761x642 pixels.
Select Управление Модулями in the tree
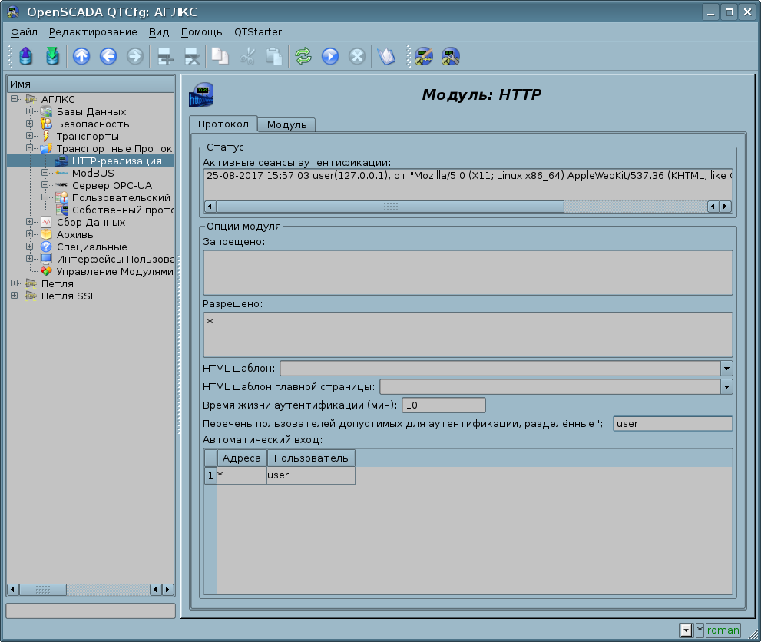[x=115, y=272]
